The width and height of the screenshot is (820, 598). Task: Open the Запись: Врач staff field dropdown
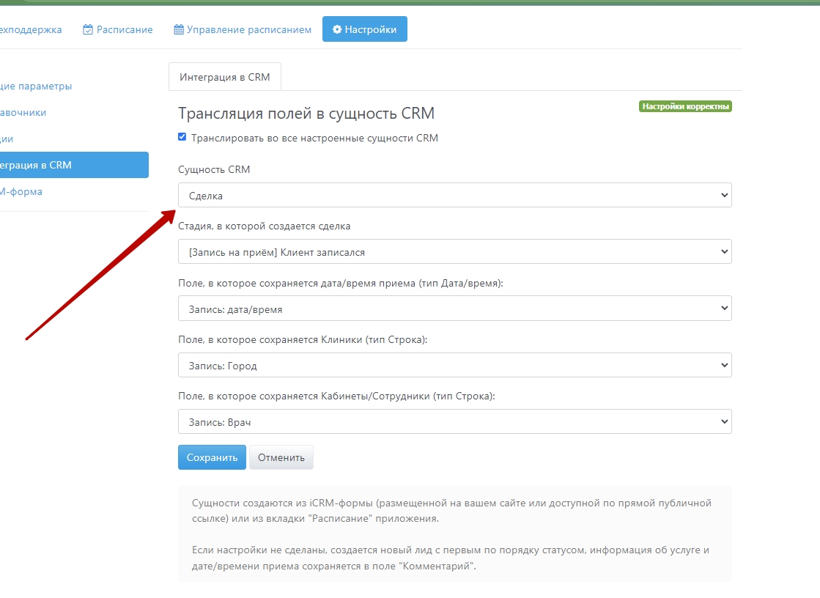pyautogui.click(x=454, y=421)
